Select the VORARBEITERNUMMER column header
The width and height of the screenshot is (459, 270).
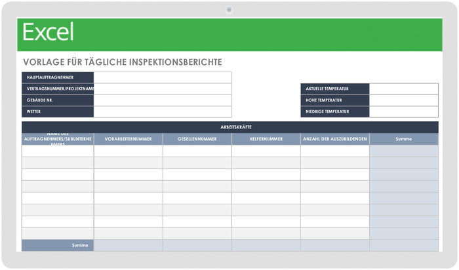coord(129,139)
